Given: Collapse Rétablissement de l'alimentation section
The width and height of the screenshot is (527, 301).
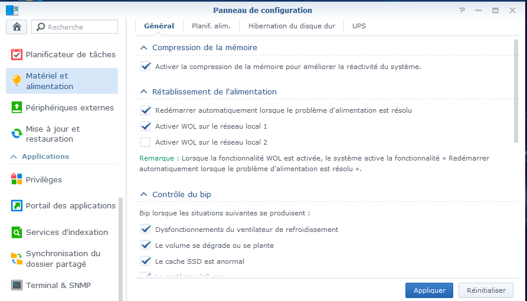Looking at the screenshot, I should [x=143, y=91].
